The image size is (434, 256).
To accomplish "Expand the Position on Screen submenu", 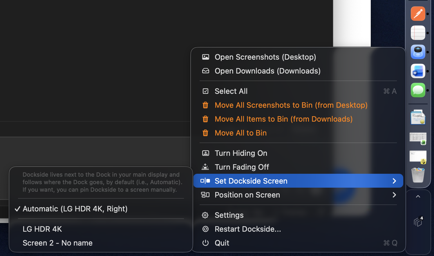I will tap(247, 195).
